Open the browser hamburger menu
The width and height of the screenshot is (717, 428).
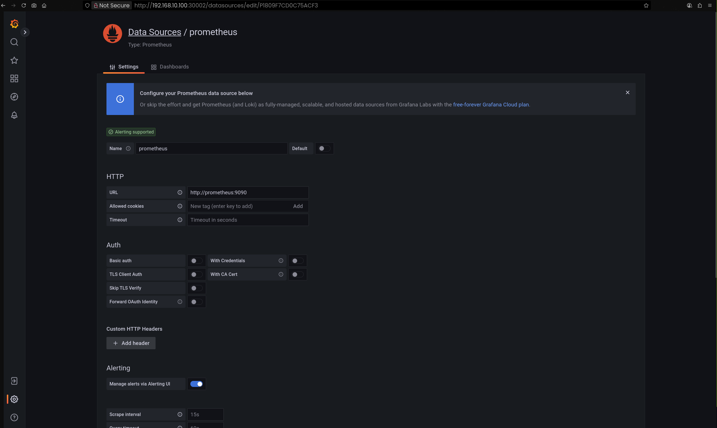(x=710, y=5)
